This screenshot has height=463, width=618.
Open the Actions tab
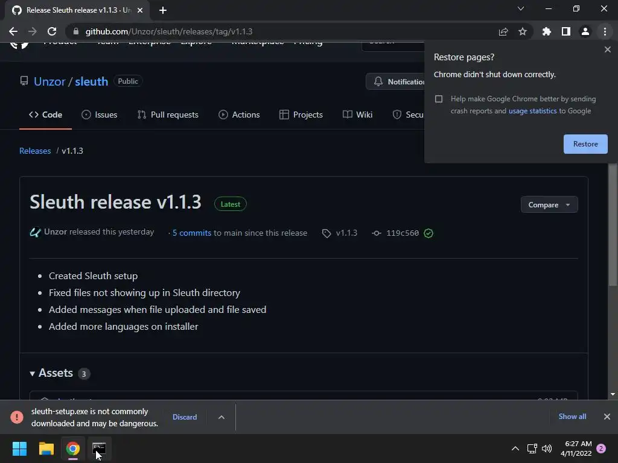click(x=239, y=115)
